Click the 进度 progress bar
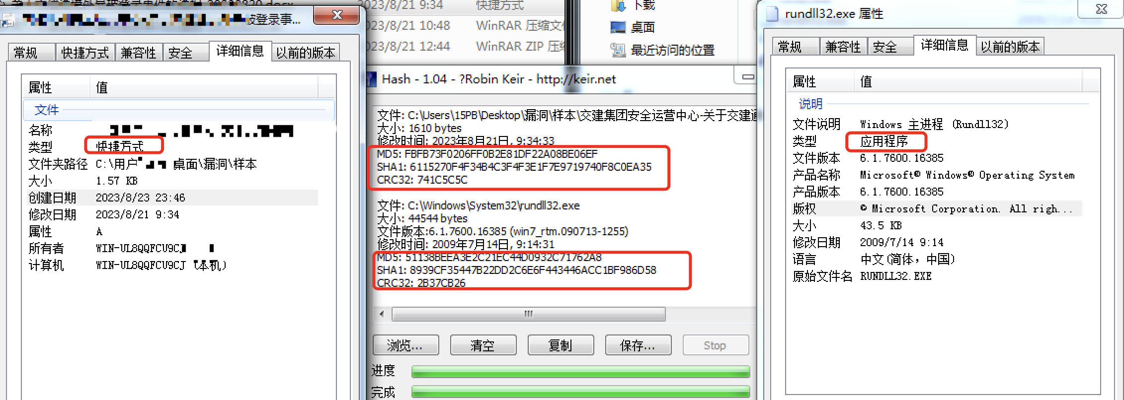The image size is (1124, 400). point(580,372)
